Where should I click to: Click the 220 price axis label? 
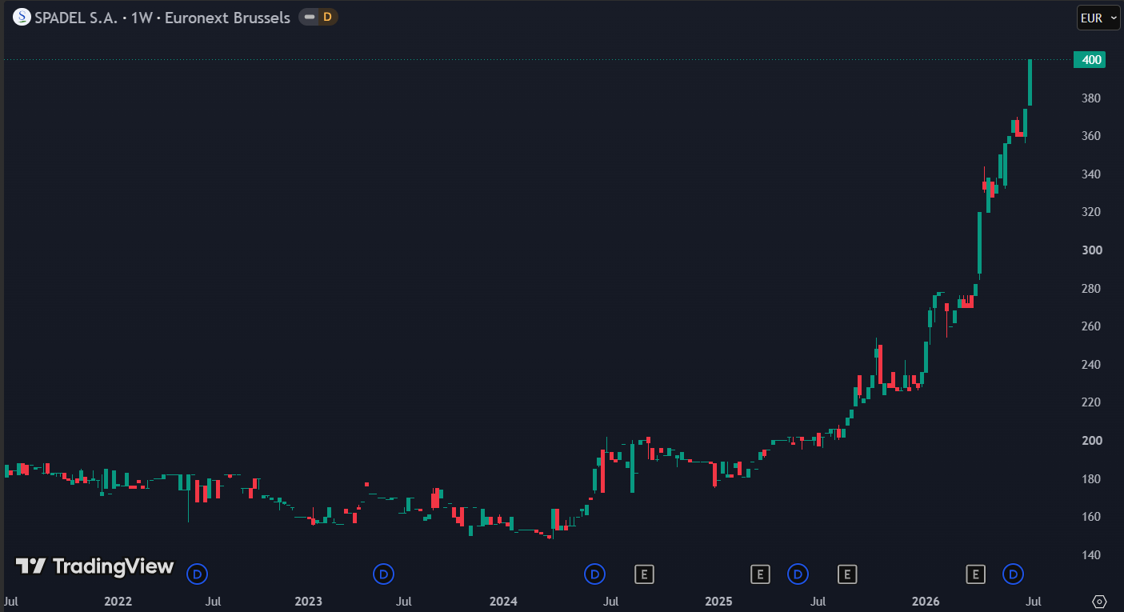pyautogui.click(x=1091, y=402)
